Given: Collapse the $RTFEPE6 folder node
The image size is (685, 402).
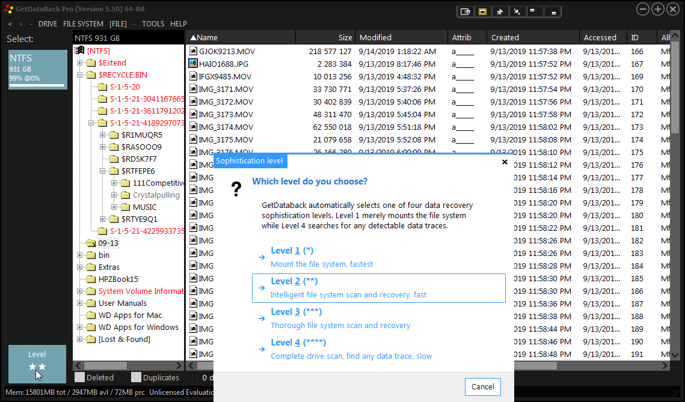Looking at the screenshot, I should 102,171.
